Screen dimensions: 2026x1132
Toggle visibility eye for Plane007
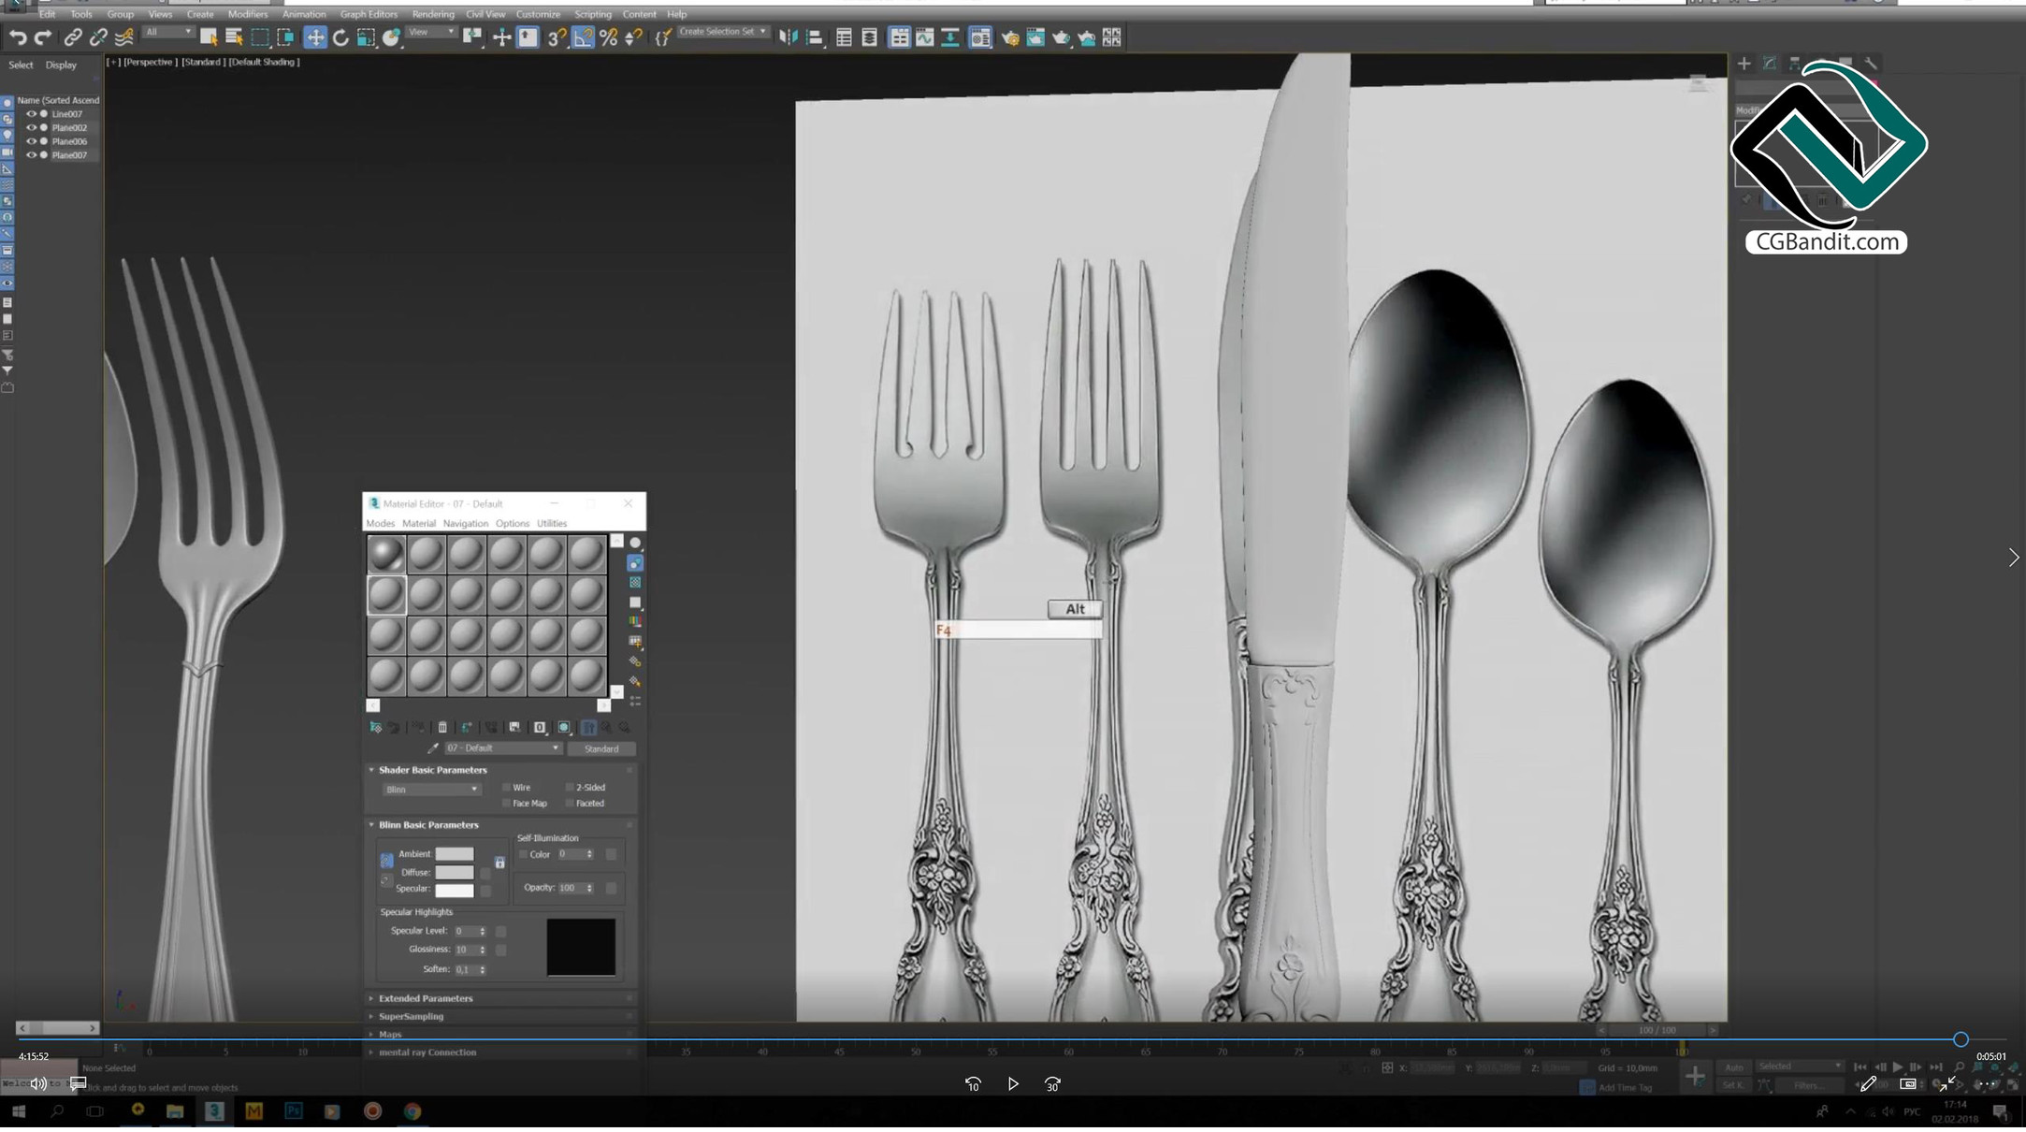coord(31,155)
